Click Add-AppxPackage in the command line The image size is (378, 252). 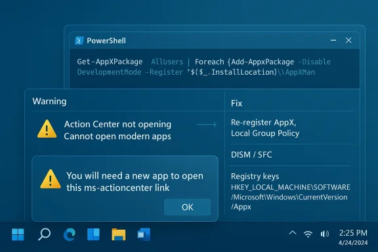point(262,62)
